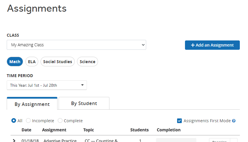Select the All radio button
This screenshot has height=142, width=248.
14,120
